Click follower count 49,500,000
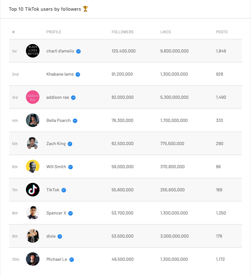Viewport: 251px width, 276px height. (x=123, y=259)
